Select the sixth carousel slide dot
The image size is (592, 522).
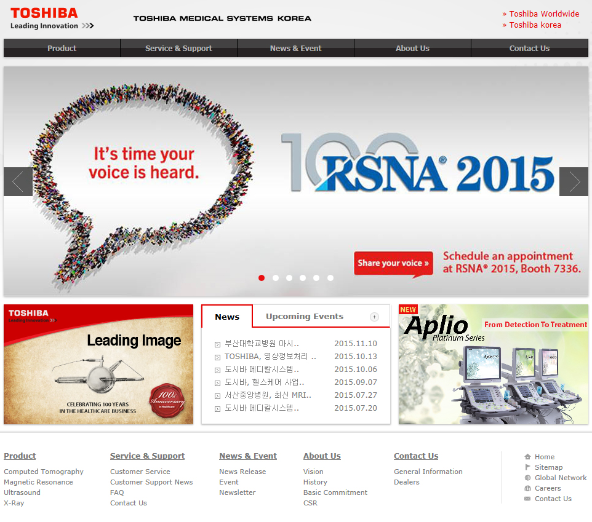(330, 278)
